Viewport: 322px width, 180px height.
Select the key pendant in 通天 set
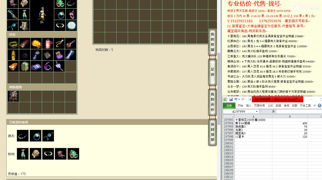point(48,136)
